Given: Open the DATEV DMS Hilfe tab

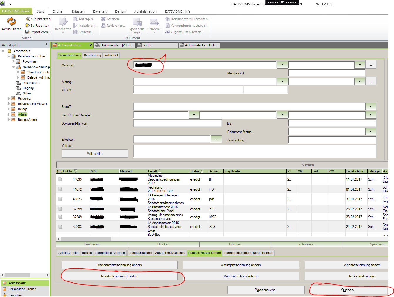Looking at the screenshot, I should tap(178, 11).
